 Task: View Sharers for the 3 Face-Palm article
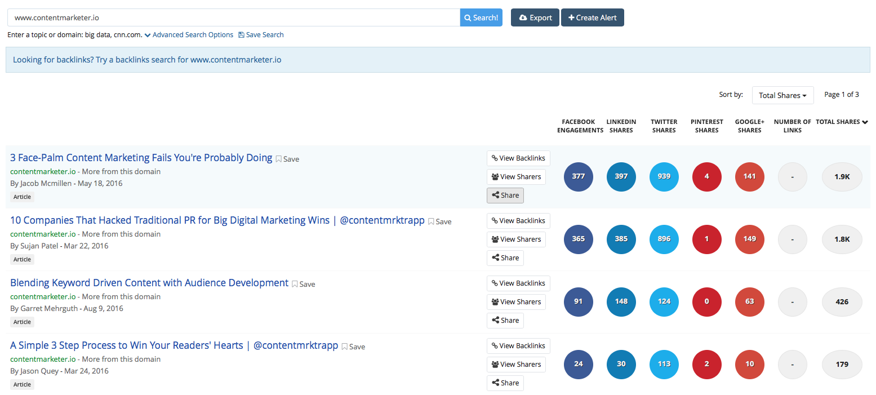click(516, 177)
